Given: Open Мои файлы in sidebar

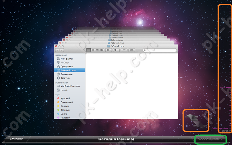Looking at the screenshot, I should (x=70, y=59).
